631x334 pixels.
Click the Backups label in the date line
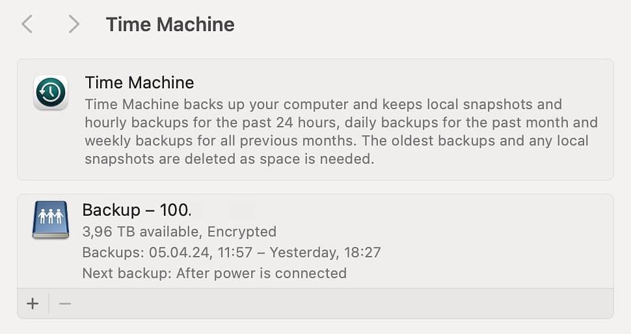tap(108, 252)
